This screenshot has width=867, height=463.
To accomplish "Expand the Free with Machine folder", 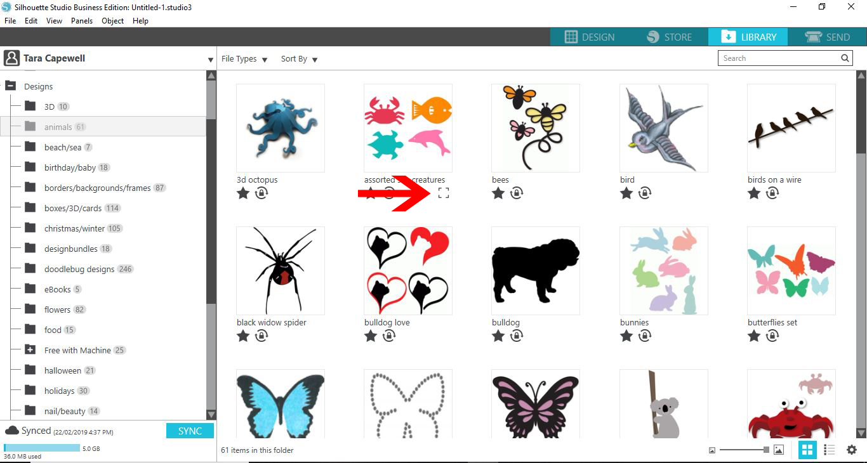I will point(30,349).
